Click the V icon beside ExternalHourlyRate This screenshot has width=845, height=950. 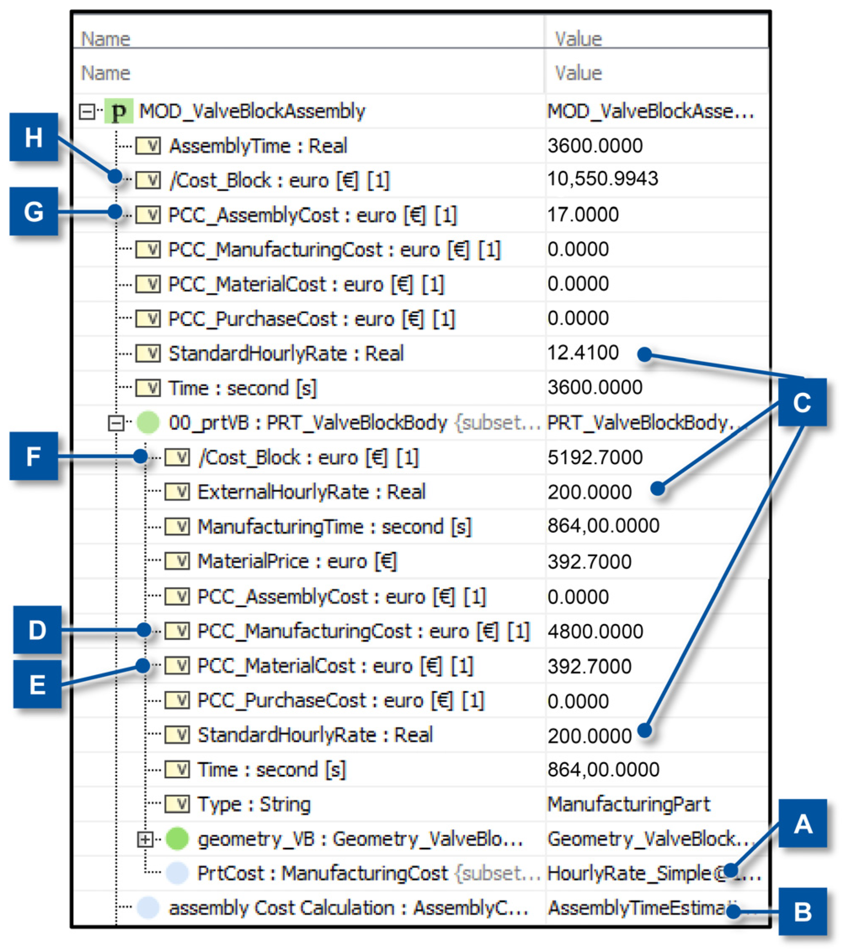pos(177,492)
